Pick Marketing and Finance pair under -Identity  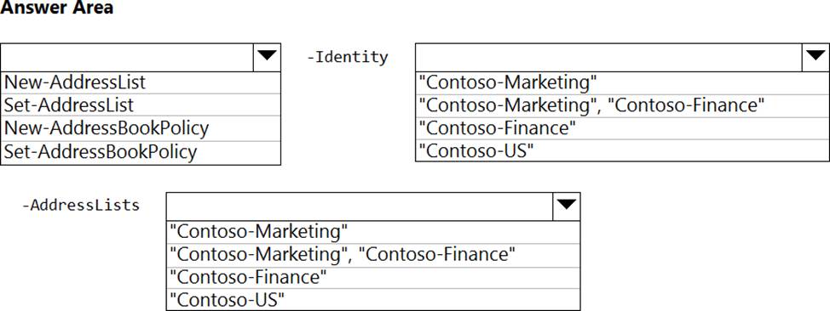pyautogui.click(x=622, y=105)
